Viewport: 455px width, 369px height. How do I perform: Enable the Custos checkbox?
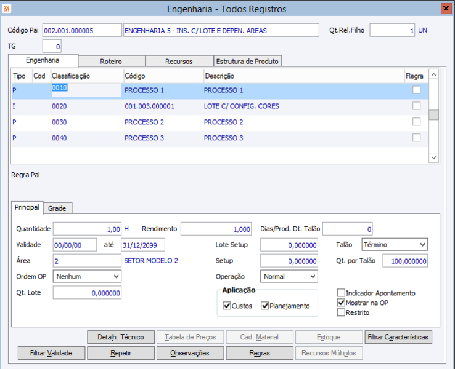pos(227,306)
